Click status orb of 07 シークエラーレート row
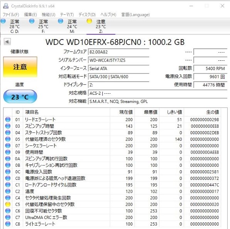 click(8, 145)
